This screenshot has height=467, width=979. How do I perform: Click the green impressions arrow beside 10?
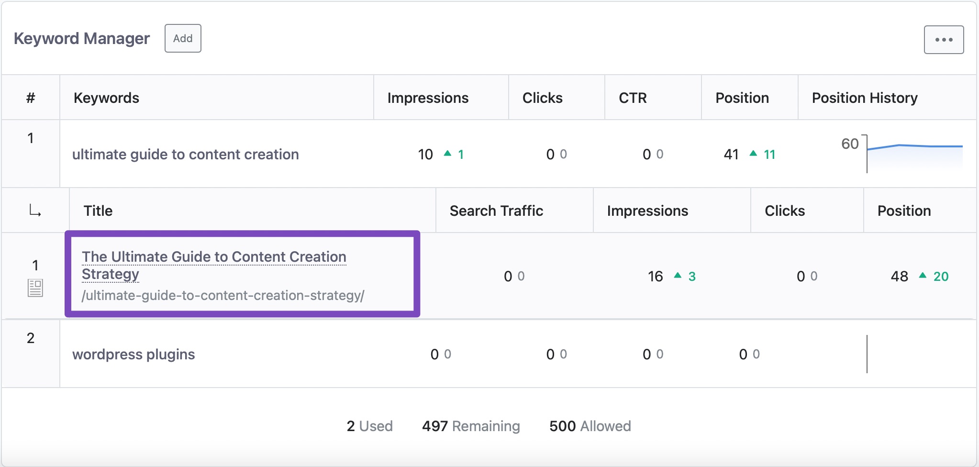[447, 154]
